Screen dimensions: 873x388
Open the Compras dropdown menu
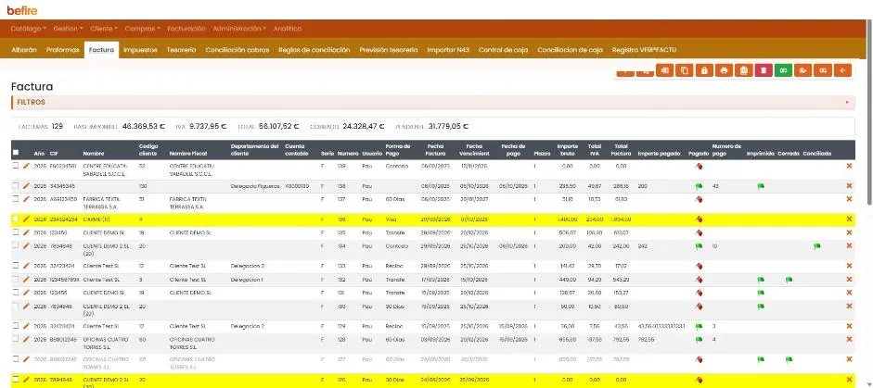(143, 29)
